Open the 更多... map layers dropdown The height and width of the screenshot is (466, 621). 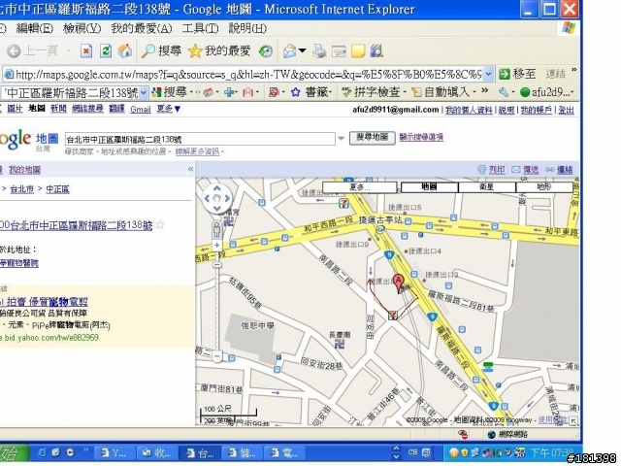coord(360,187)
